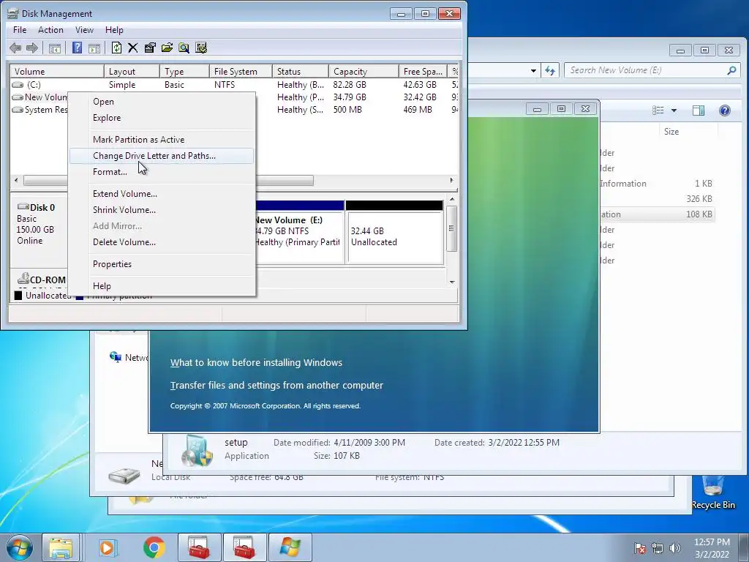Choose Format... in the context menu
Image resolution: width=749 pixels, height=562 pixels.
(162, 172)
